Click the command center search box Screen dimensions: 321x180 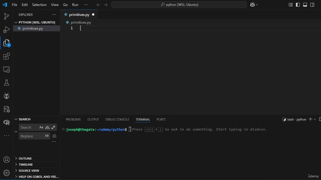(179, 5)
